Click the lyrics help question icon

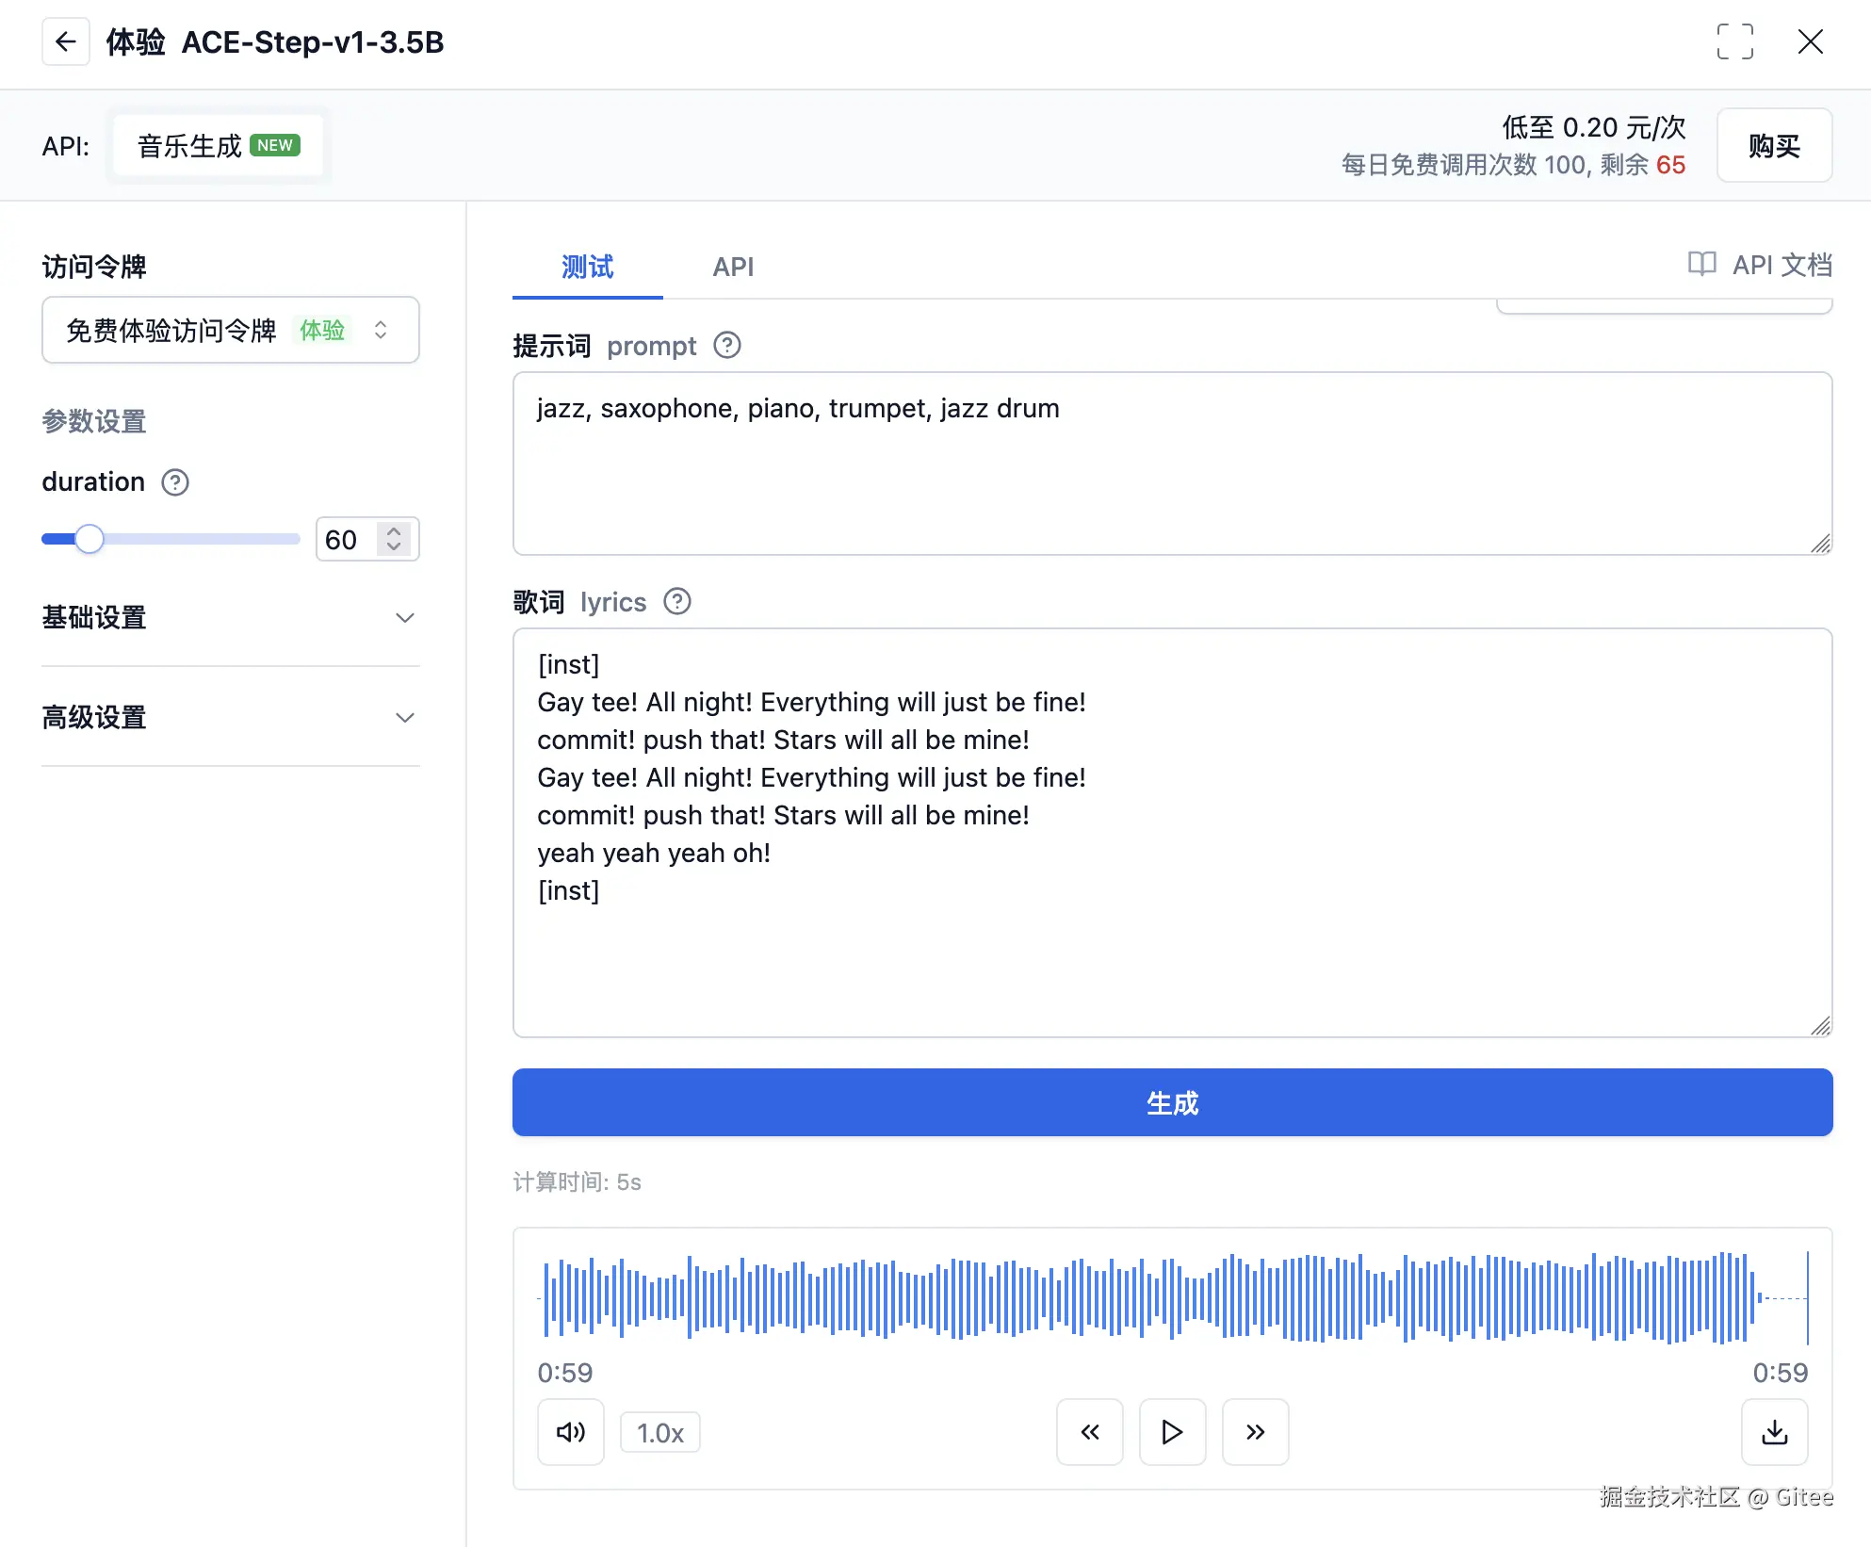pyautogui.click(x=676, y=601)
